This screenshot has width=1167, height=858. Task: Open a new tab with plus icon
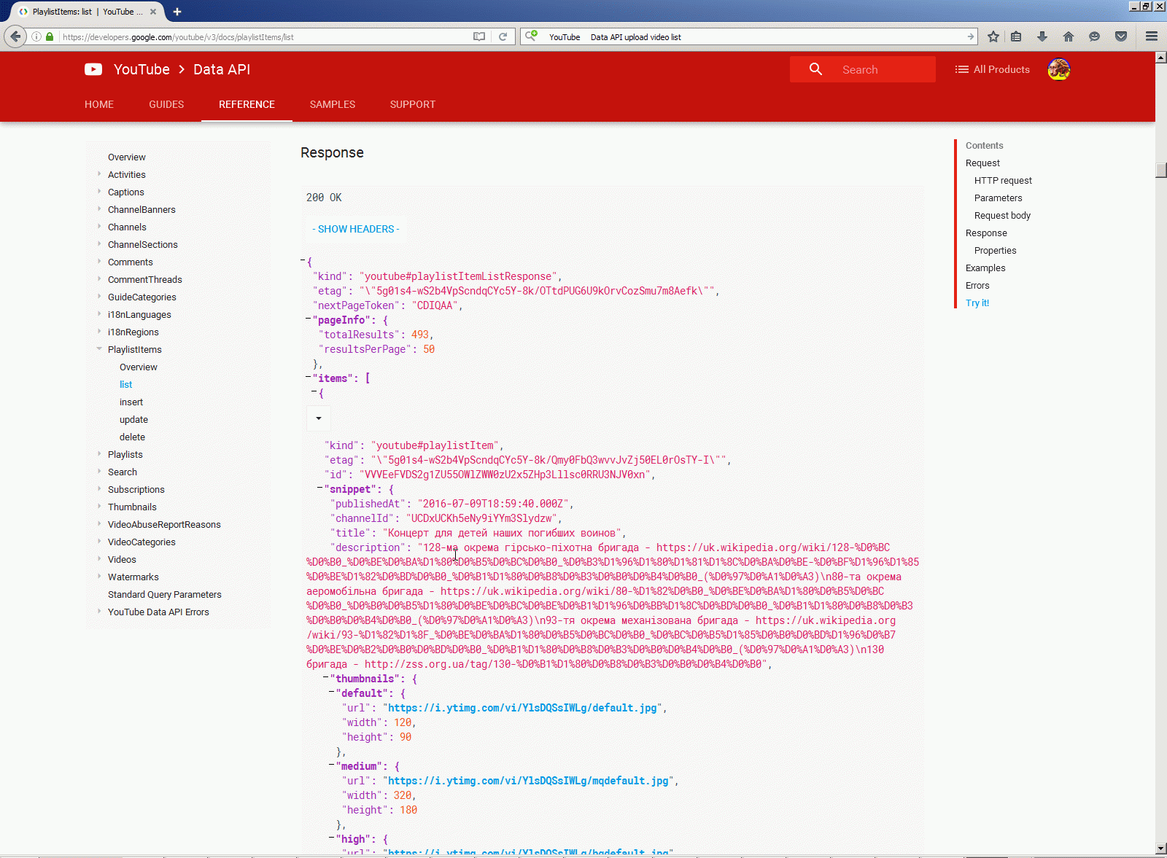(x=177, y=12)
